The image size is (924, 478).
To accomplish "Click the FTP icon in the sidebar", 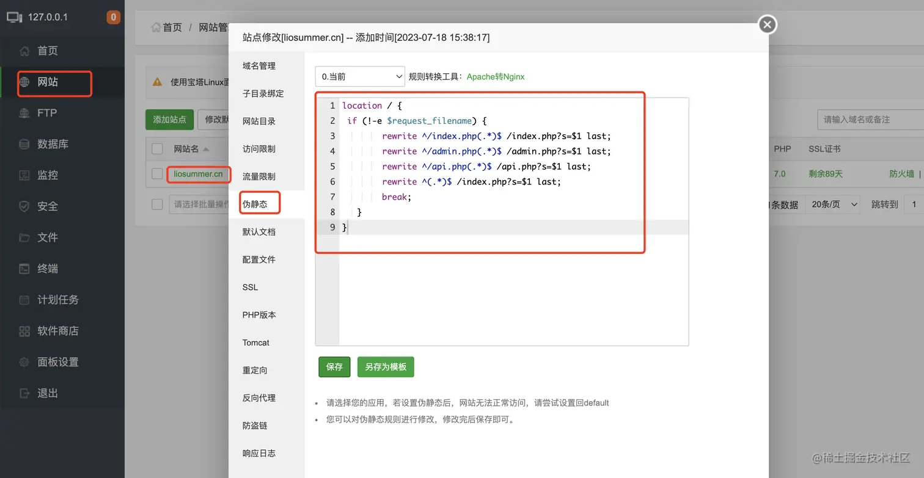I will pyautogui.click(x=24, y=113).
